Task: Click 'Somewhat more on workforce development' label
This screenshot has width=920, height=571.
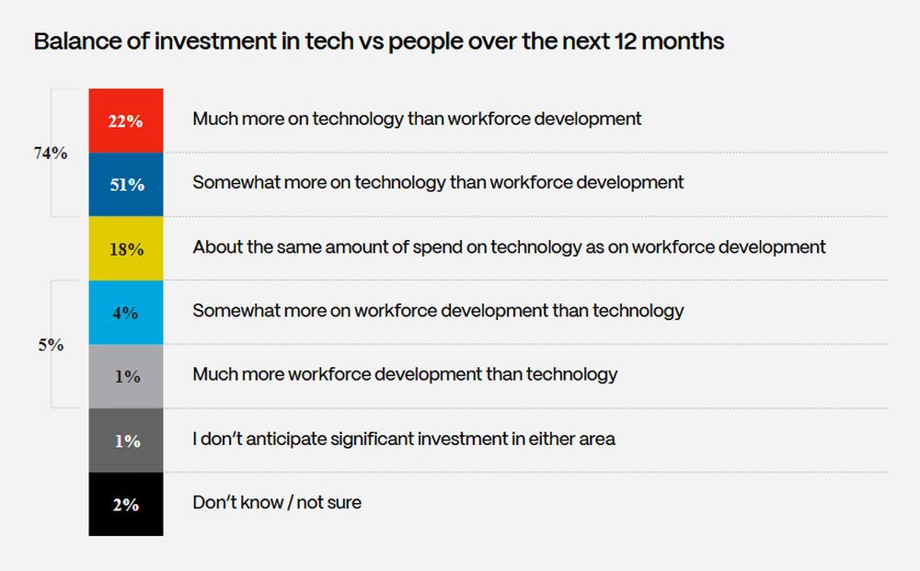Action: tap(438, 311)
